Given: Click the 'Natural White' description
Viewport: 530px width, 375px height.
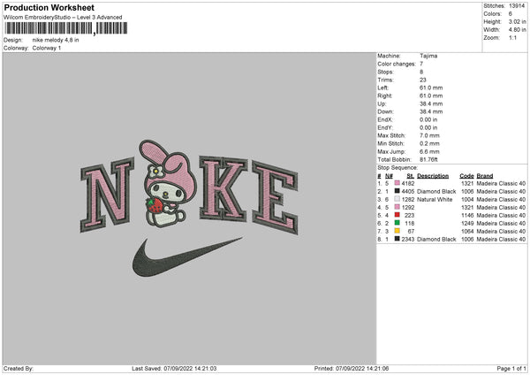Looking at the screenshot, I should point(435,199).
